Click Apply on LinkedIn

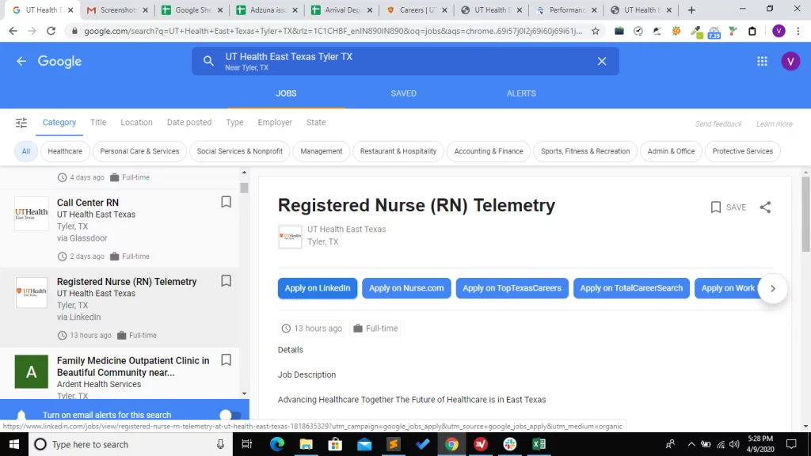(318, 288)
